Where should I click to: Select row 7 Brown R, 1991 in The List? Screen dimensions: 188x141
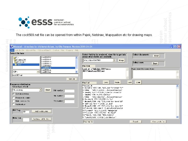tap(103, 102)
